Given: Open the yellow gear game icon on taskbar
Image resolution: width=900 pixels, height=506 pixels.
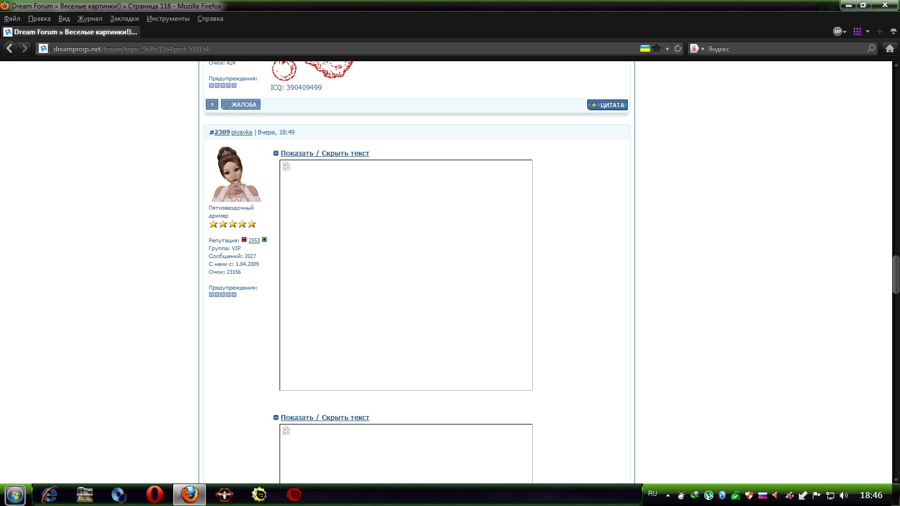Looking at the screenshot, I should tap(259, 495).
